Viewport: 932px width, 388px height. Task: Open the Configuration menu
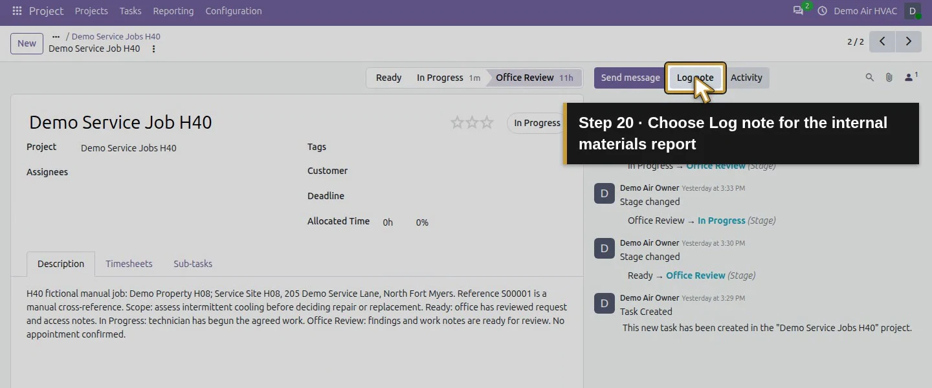point(234,11)
